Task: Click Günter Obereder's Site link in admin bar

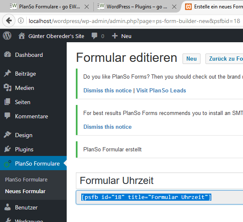Action: click(x=56, y=36)
